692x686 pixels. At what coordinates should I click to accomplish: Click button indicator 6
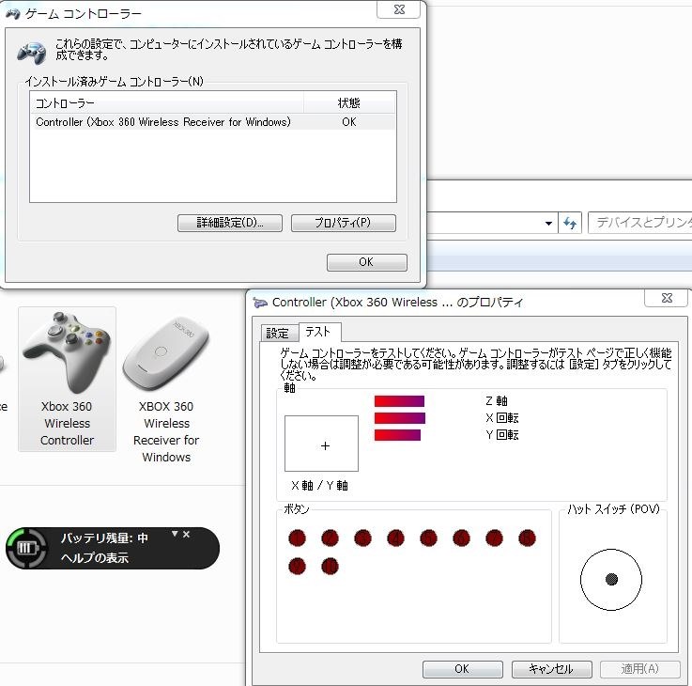pos(461,538)
